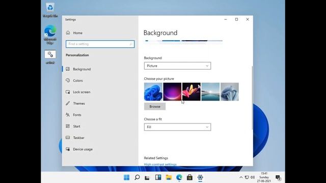326x183 pixels.
Task: Open the clock and date in taskbar
Action: 264,177
